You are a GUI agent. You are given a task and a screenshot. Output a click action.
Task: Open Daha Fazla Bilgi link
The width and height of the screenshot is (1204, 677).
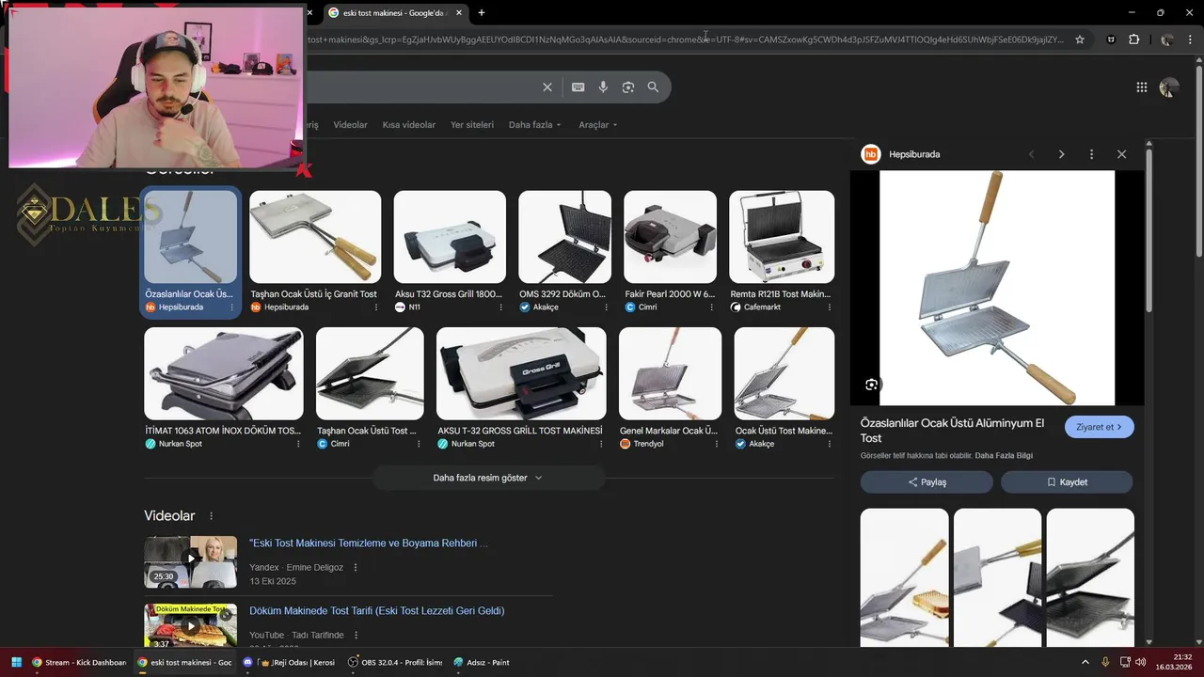pyautogui.click(x=1004, y=456)
